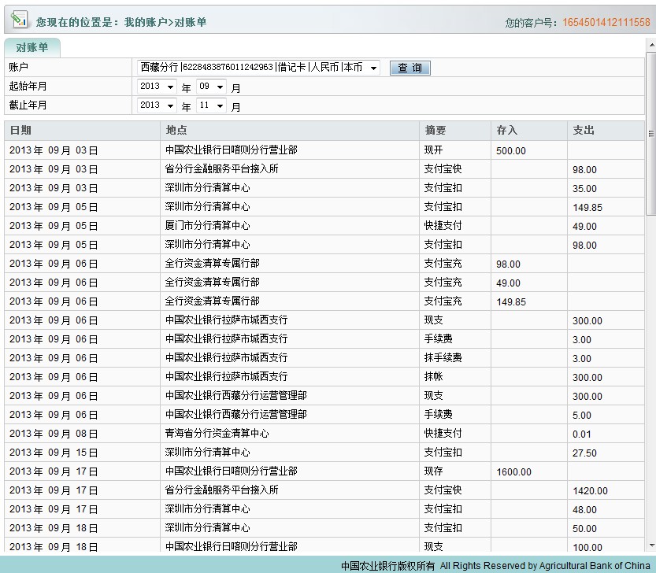Select the 对账单 tab
656x573 pixels.
32,48
